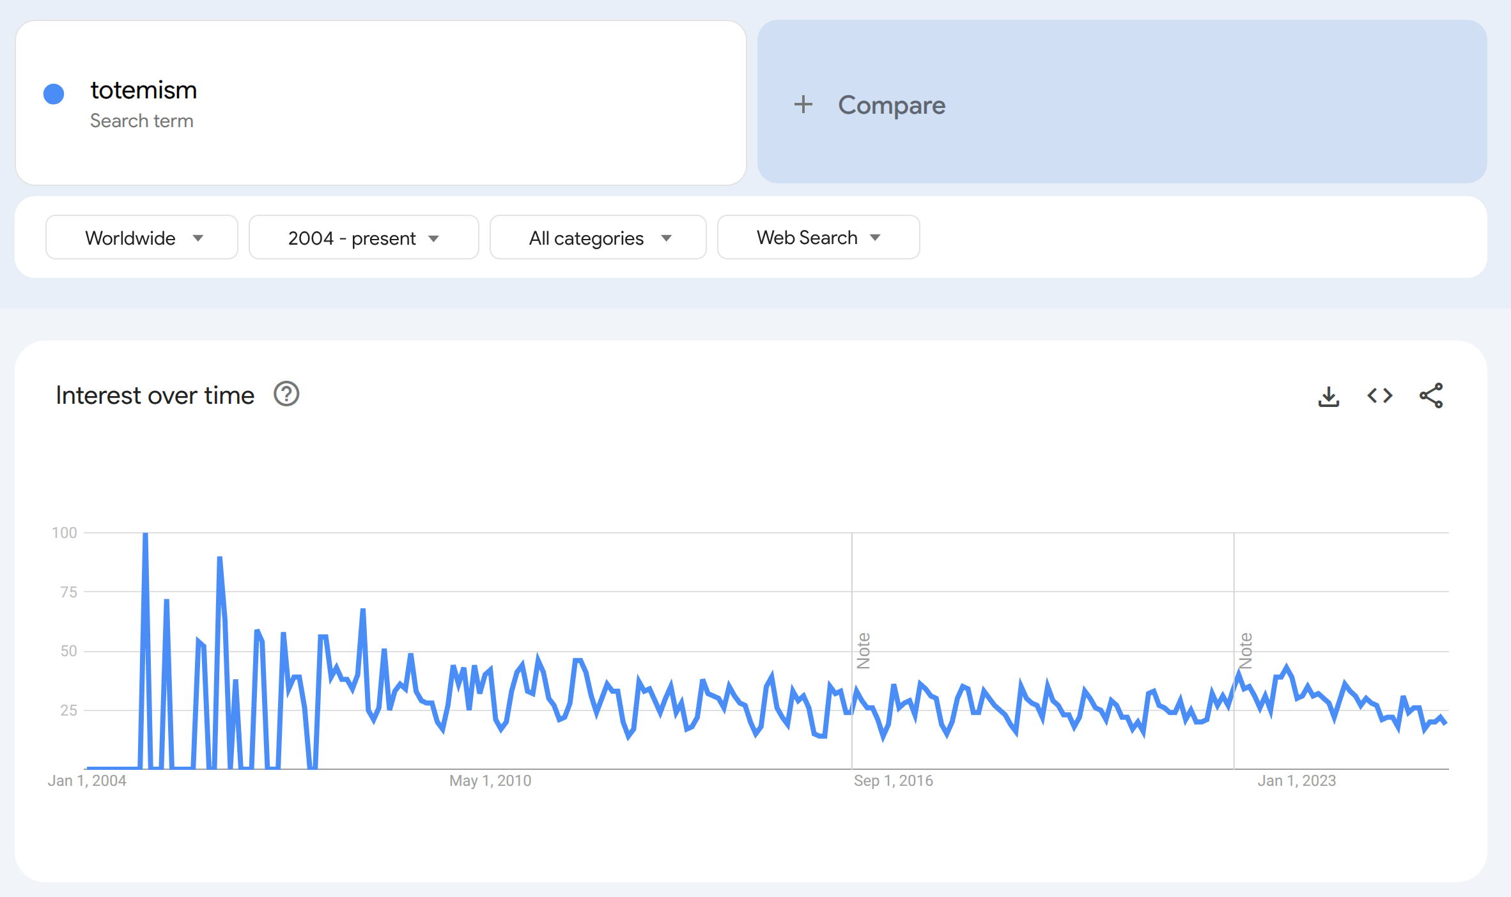This screenshot has height=897, width=1511.
Task: Click the plus icon beside Compare
Action: tap(803, 104)
